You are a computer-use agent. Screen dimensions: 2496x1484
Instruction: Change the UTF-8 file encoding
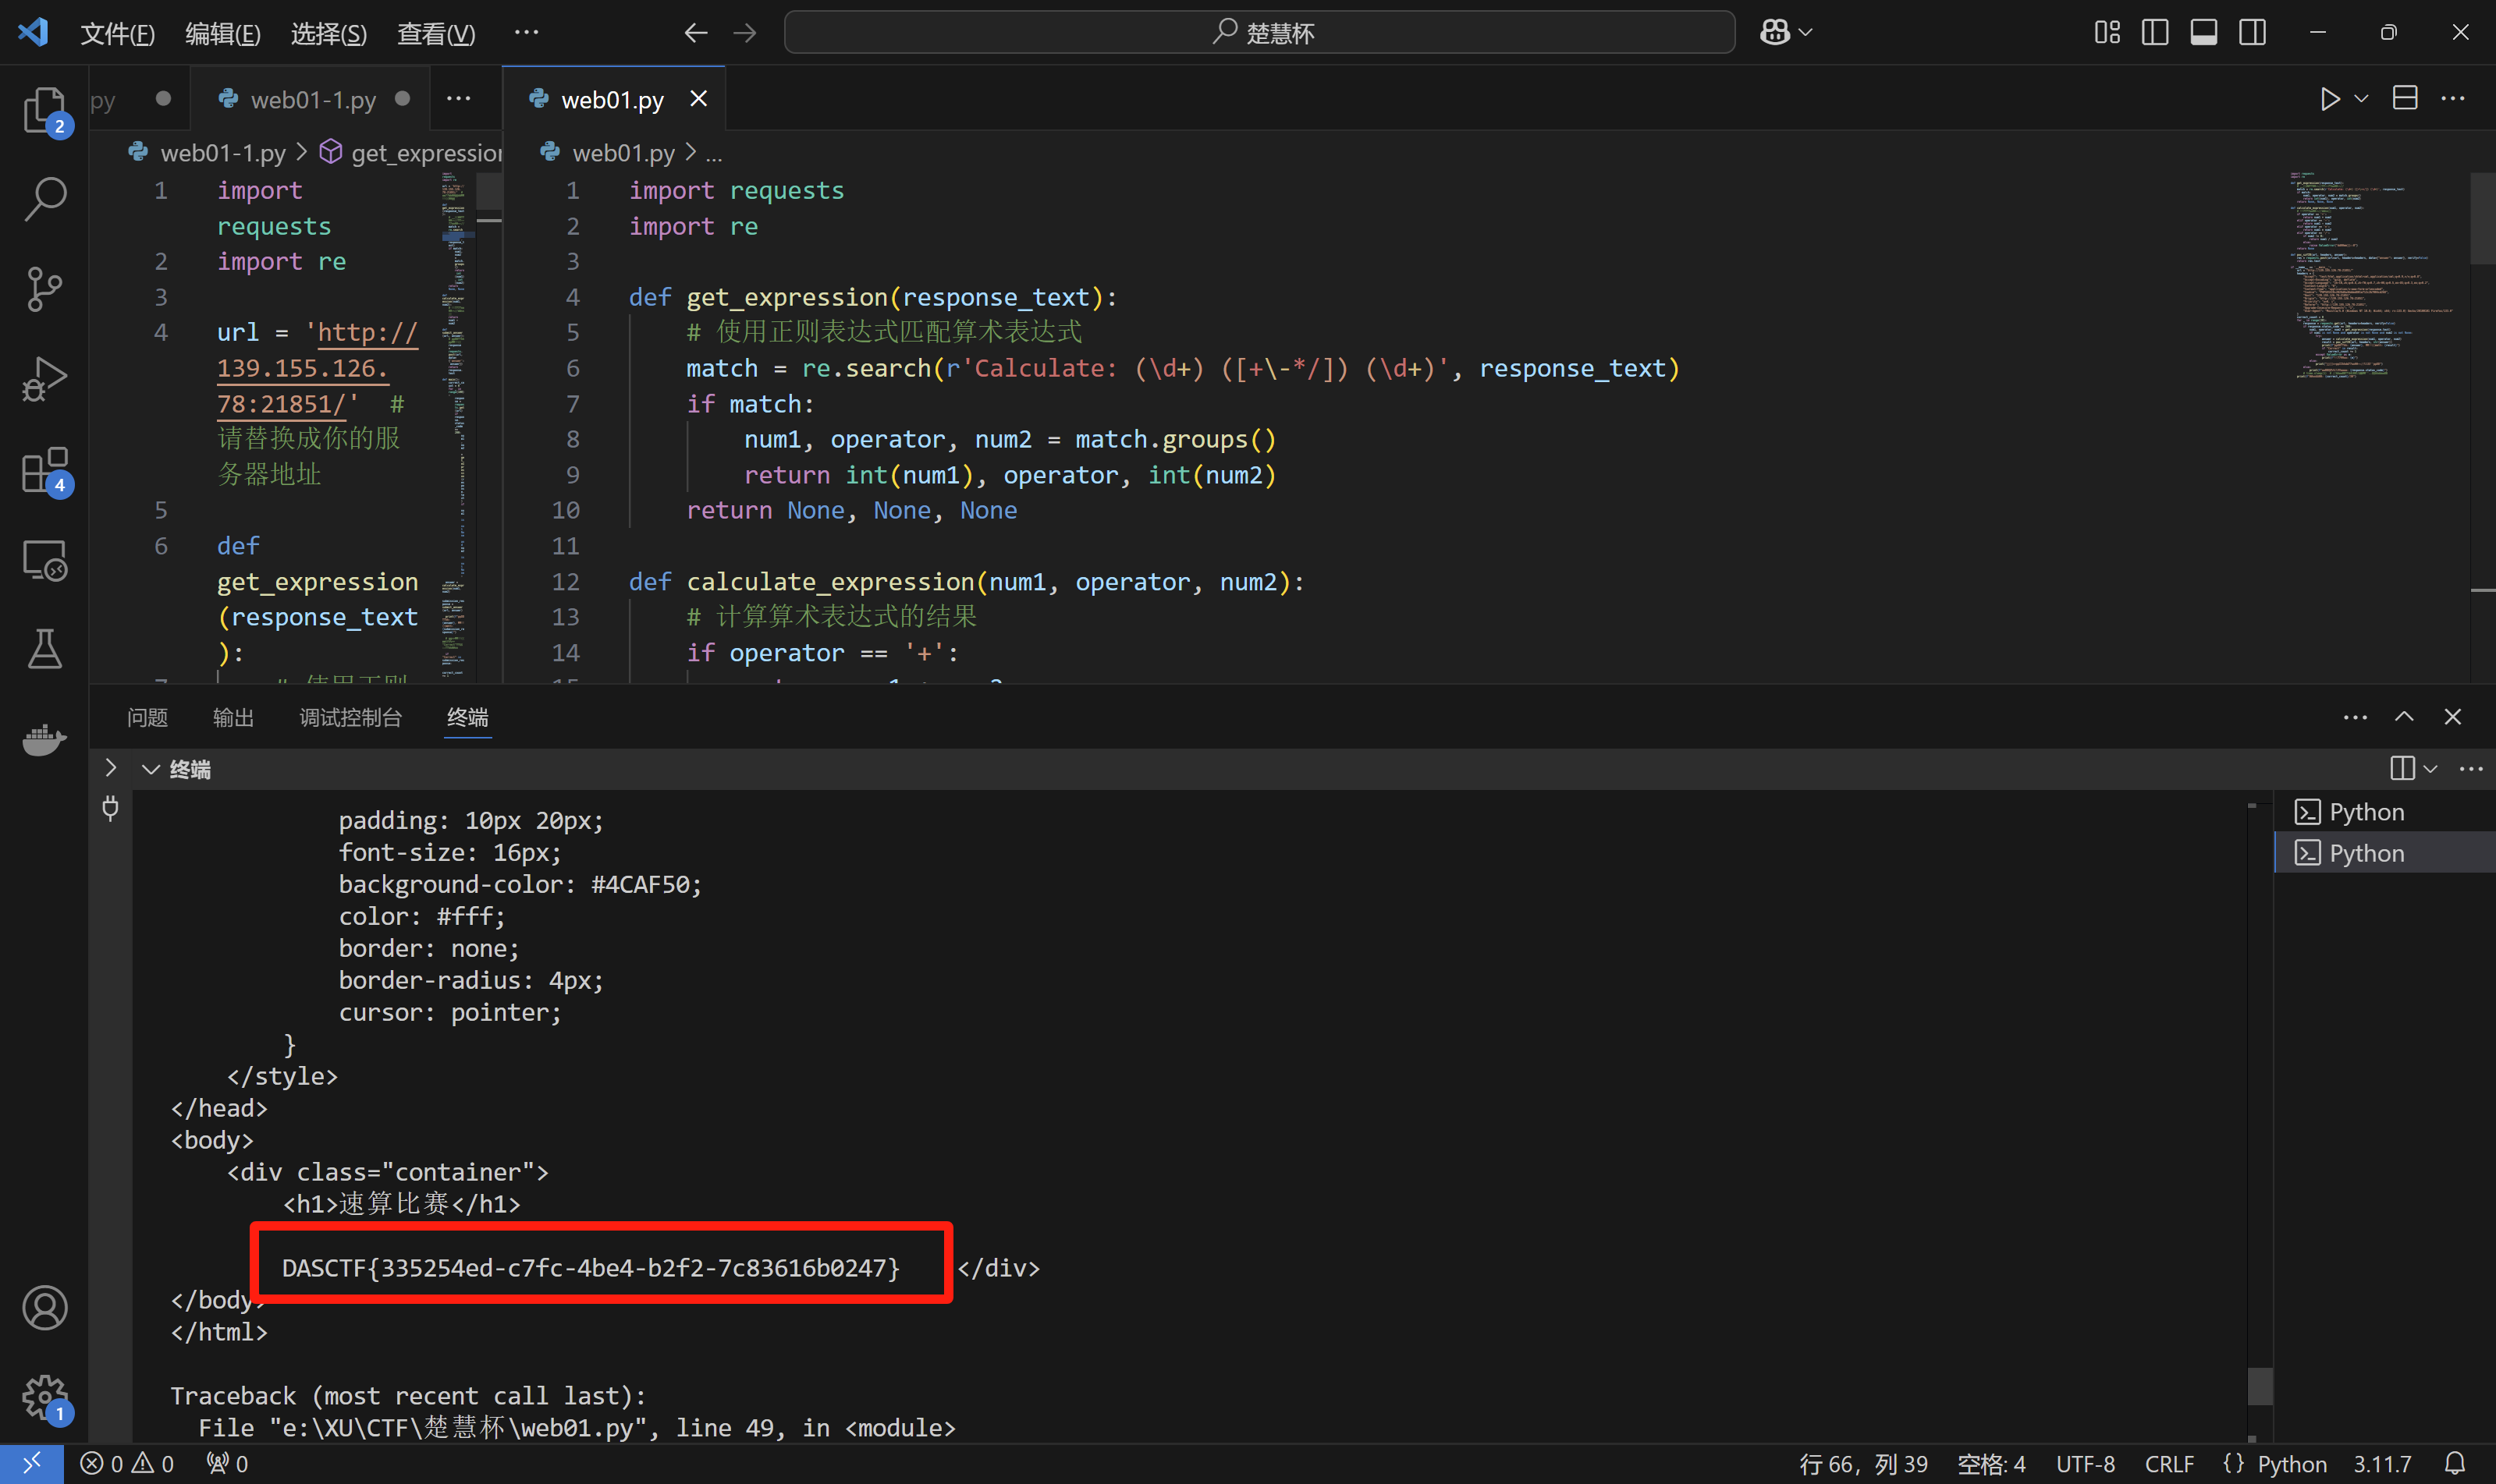click(x=2085, y=1464)
